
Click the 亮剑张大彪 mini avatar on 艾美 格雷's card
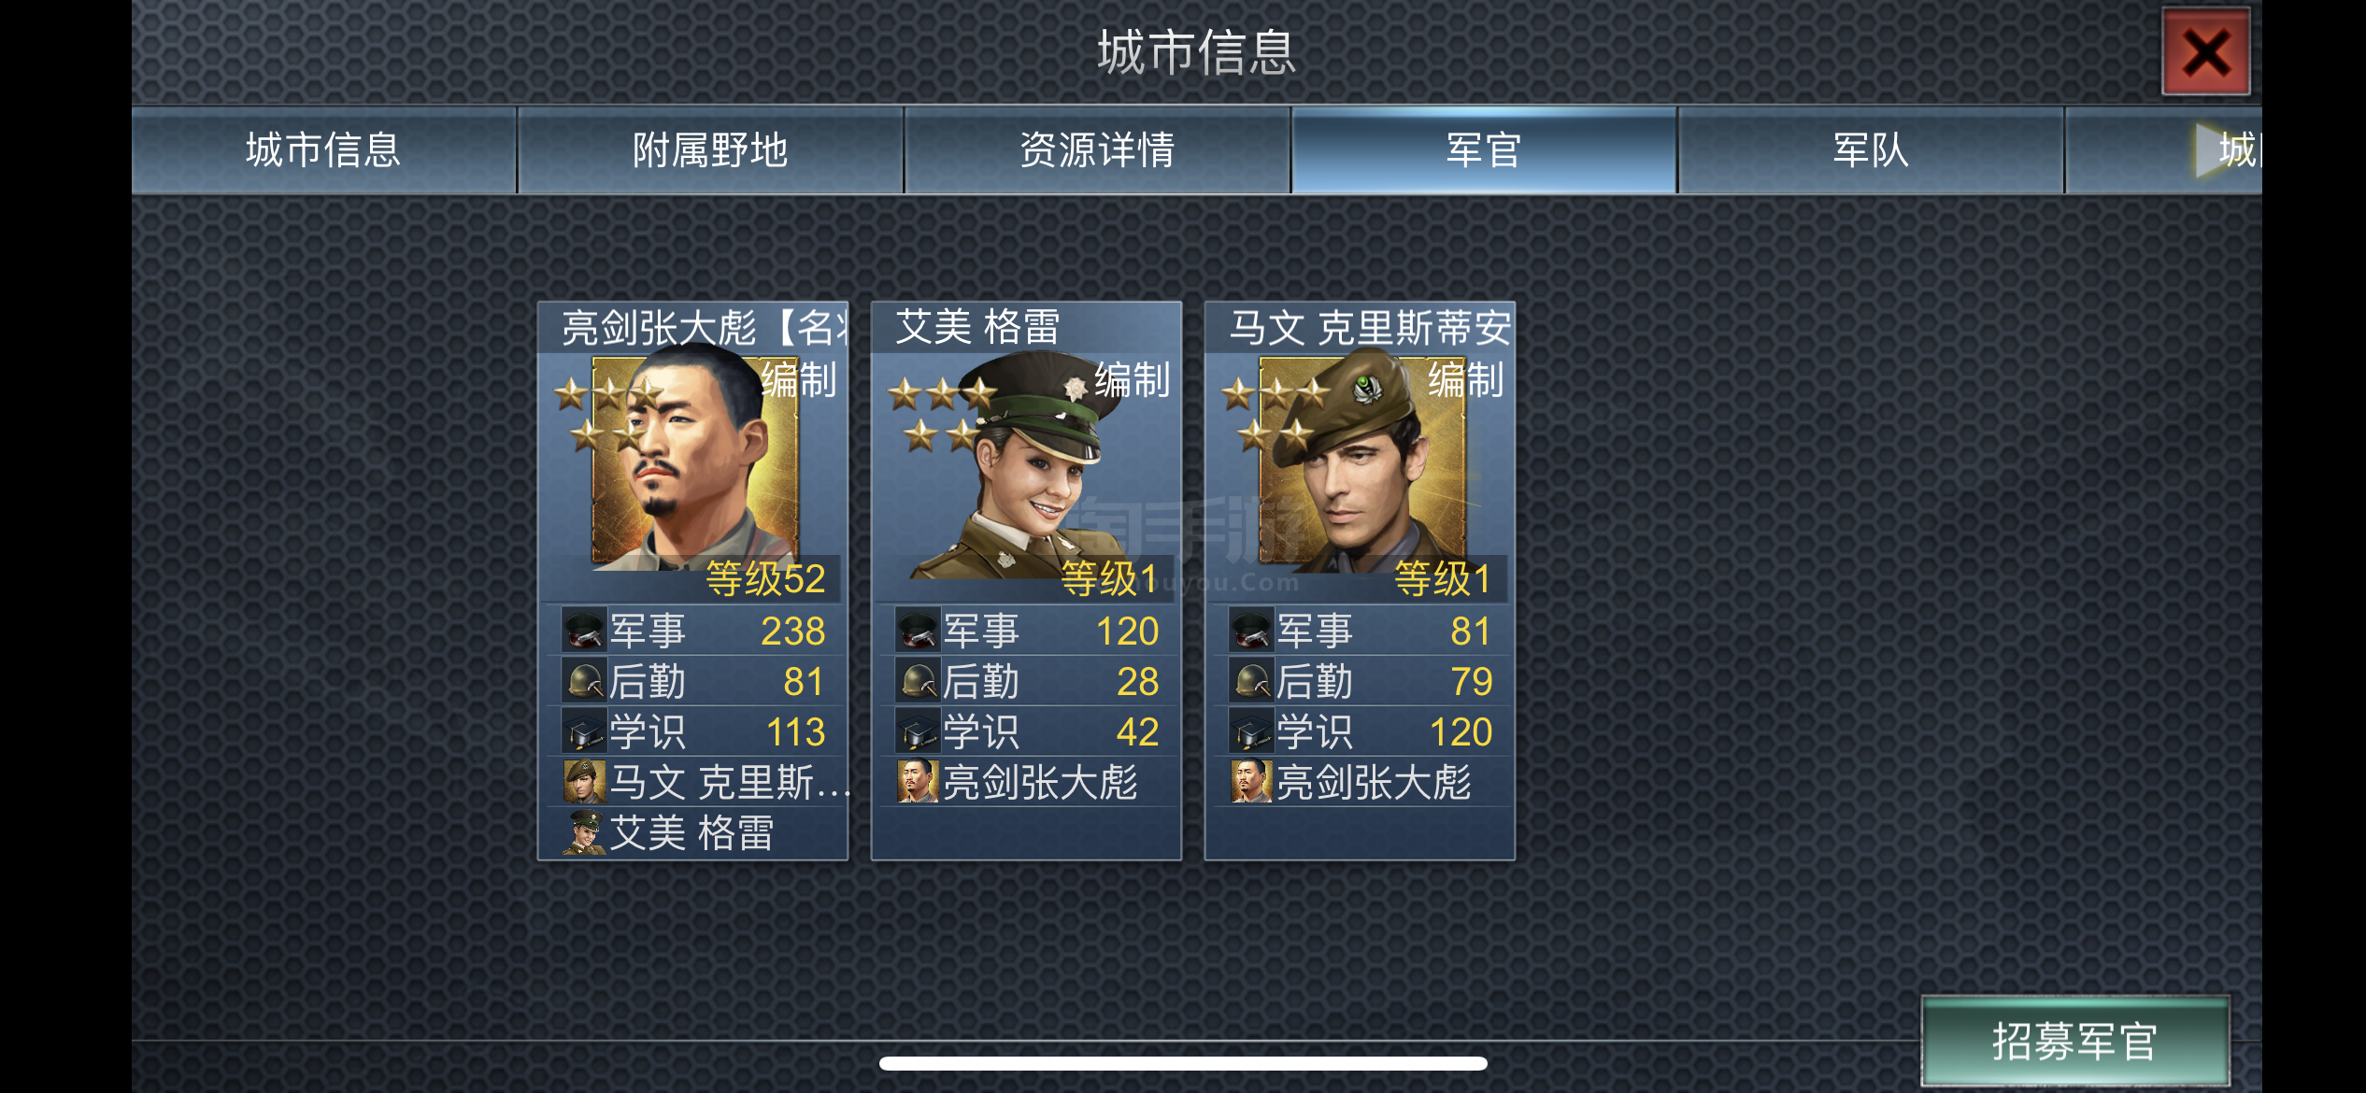click(919, 782)
